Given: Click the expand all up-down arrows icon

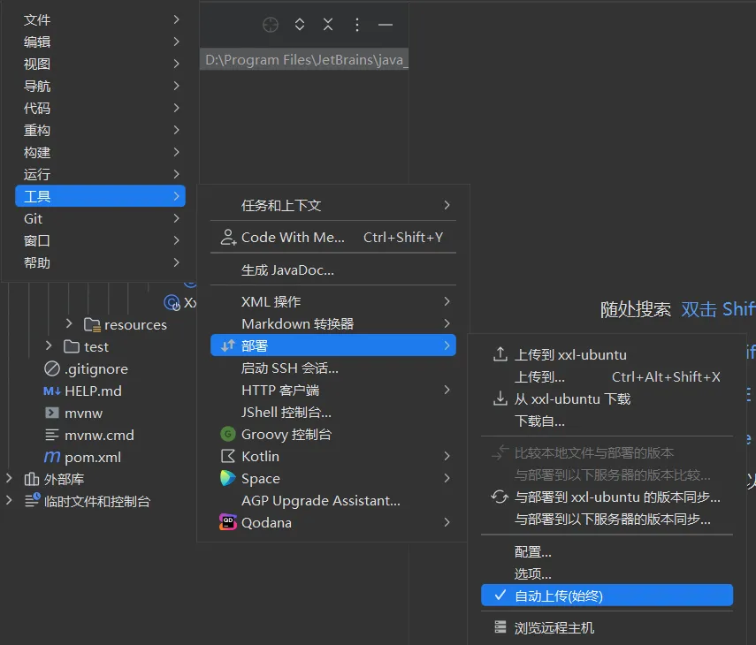Looking at the screenshot, I should click(300, 25).
